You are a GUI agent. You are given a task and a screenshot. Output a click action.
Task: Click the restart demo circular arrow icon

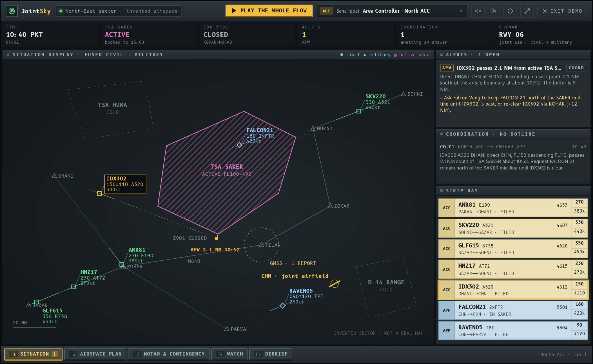point(510,11)
